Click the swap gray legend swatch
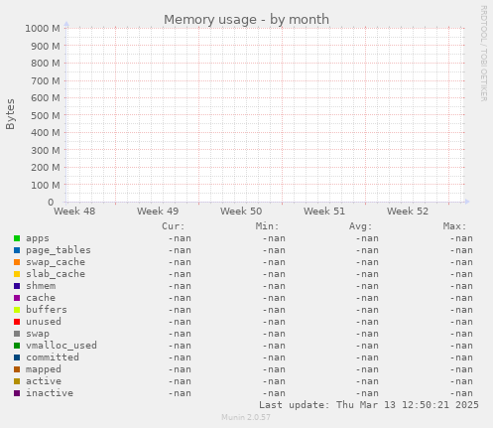493x428 pixels. point(17,334)
